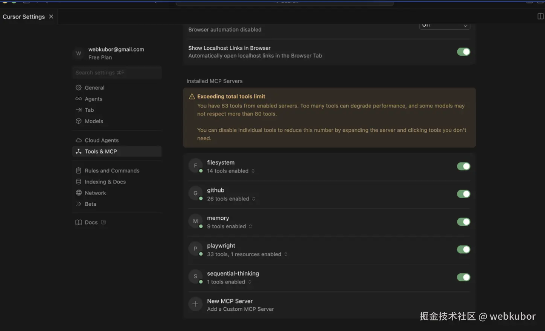This screenshot has height=331, width=545.
Task: Expand the memory 9 tools enabled list
Action: click(x=250, y=226)
